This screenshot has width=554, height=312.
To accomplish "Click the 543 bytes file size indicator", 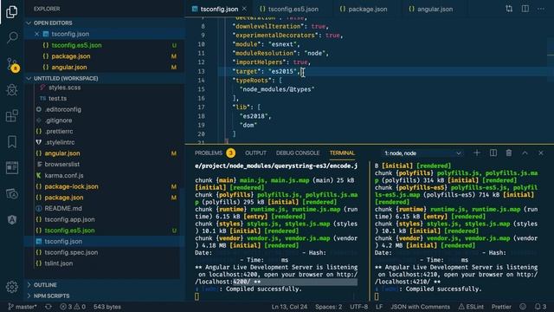I will pos(107,307).
